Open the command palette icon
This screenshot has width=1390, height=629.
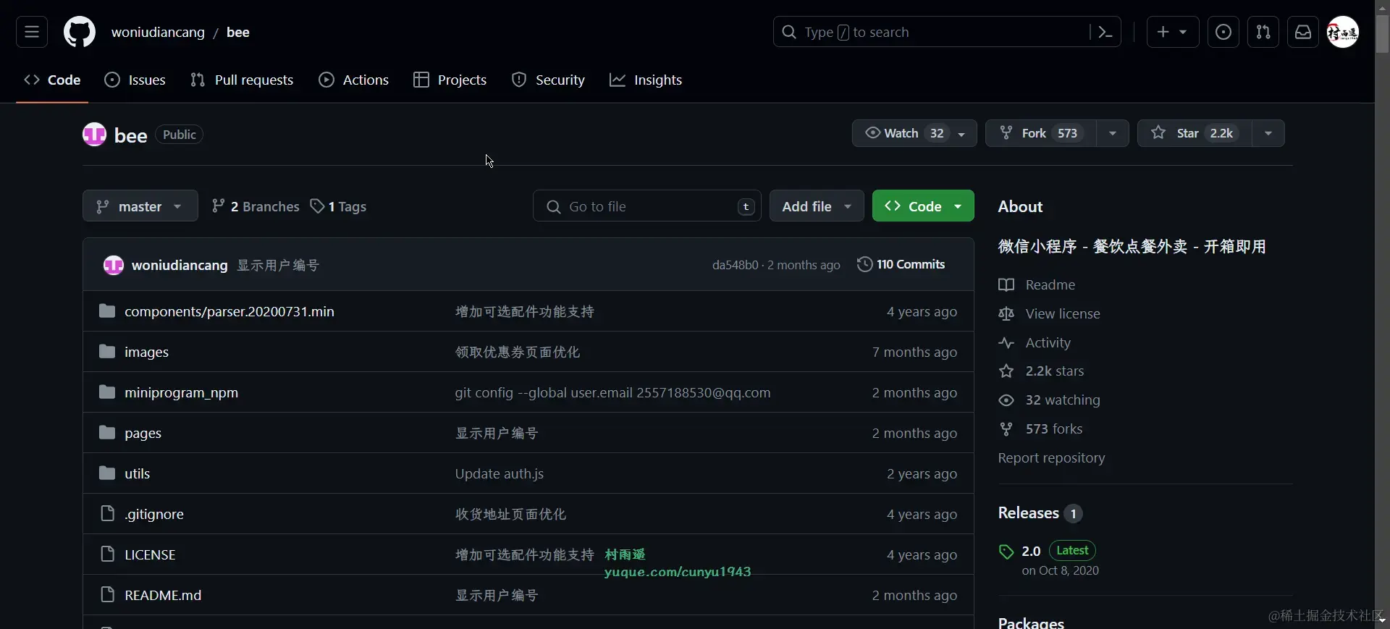[x=1105, y=32]
